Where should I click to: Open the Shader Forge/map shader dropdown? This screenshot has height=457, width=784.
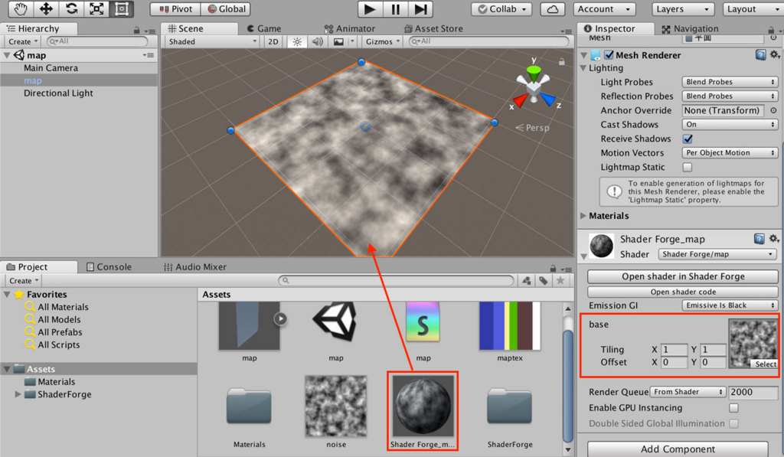click(x=718, y=254)
